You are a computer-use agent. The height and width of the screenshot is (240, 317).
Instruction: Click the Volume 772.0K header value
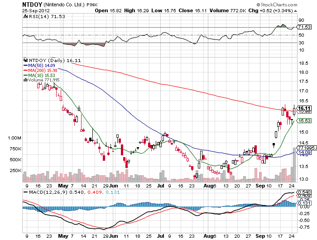pos(228,10)
